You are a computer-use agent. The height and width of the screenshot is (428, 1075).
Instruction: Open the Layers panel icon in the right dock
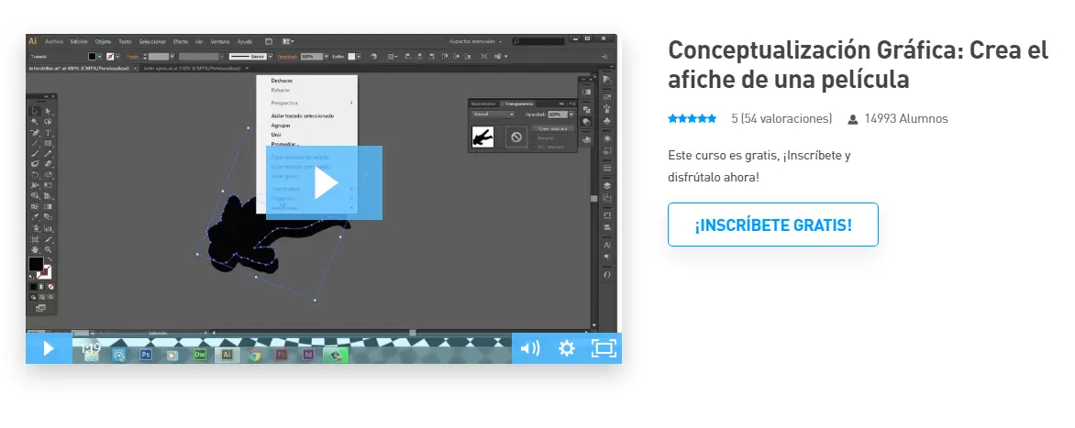pyautogui.click(x=606, y=185)
